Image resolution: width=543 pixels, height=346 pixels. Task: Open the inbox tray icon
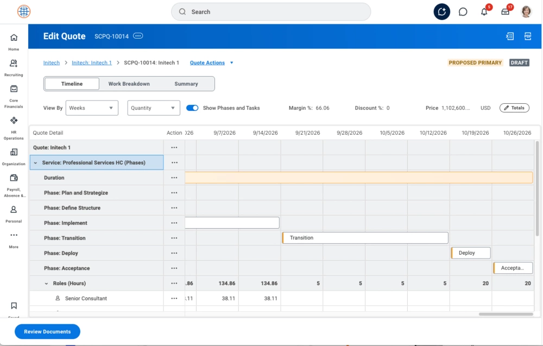click(x=506, y=12)
